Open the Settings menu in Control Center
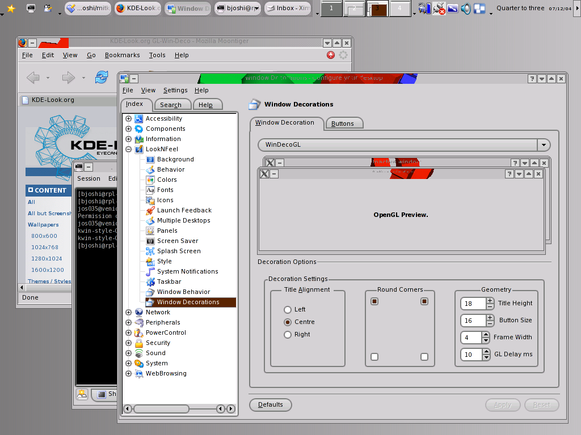581x435 pixels. click(x=175, y=90)
